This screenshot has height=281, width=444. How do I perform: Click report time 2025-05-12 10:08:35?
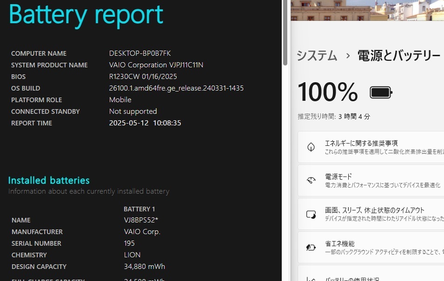click(x=145, y=123)
